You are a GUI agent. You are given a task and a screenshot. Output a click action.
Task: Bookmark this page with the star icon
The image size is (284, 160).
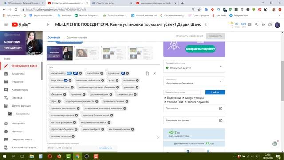[x=199, y=10]
